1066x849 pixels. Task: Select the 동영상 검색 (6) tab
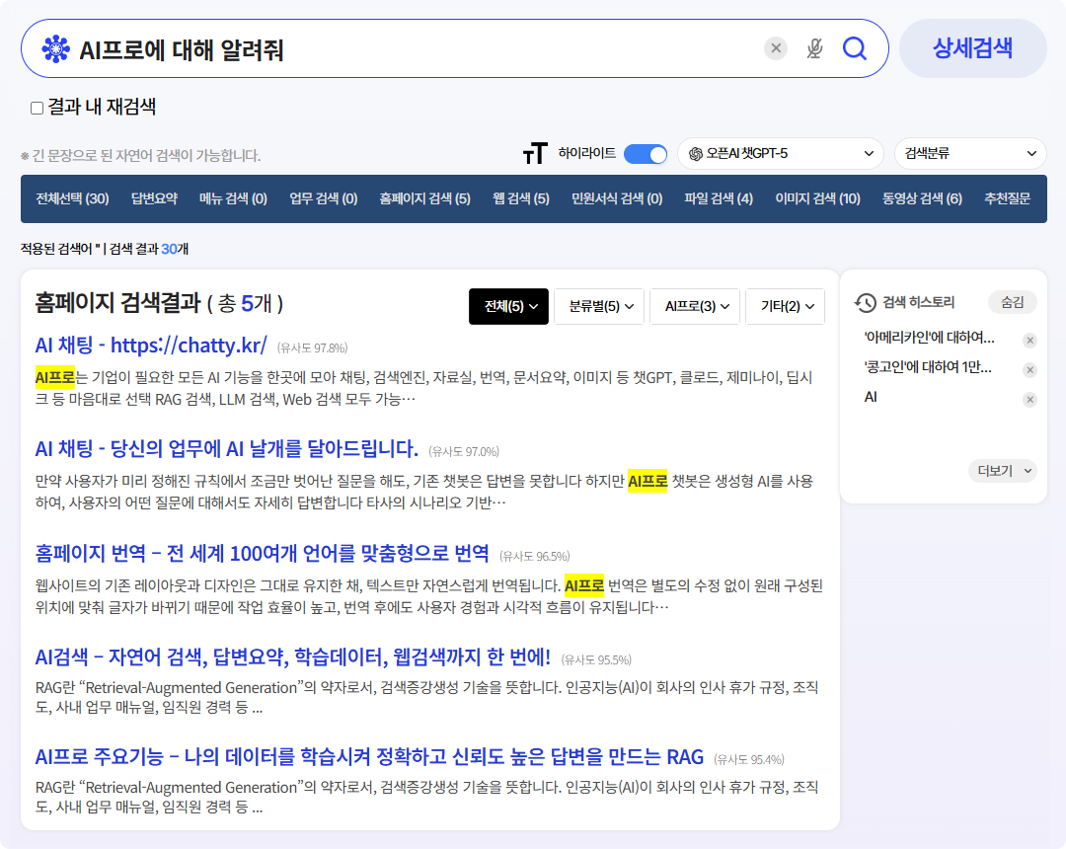tap(922, 198)
